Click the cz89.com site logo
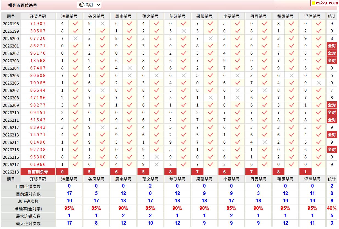The height and width of the screenshot is (229, 339). coord(325,3)
